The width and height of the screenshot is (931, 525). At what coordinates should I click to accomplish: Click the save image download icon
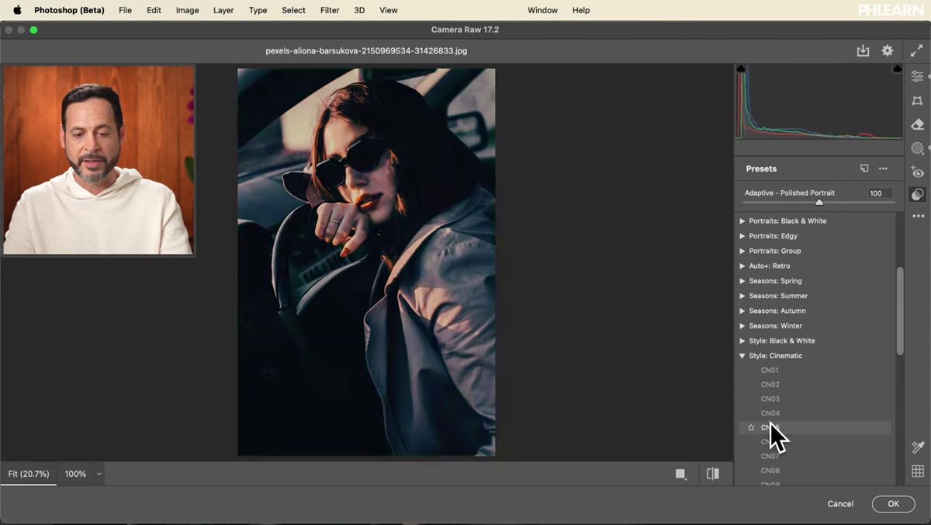coord(863,50)
